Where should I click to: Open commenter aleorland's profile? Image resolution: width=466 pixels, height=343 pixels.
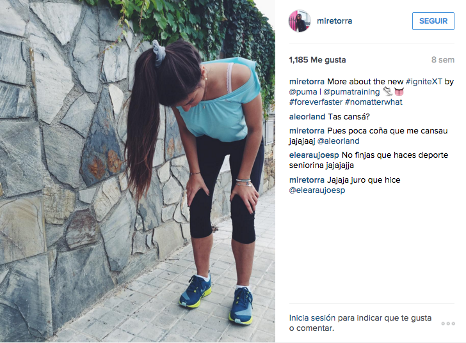tap(307, 116)
